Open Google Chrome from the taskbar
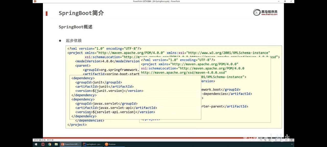 click(49, 144)
